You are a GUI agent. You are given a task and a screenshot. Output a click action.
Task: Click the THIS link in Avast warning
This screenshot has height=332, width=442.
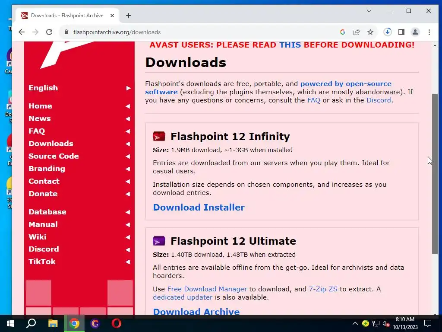click(290, 45)
